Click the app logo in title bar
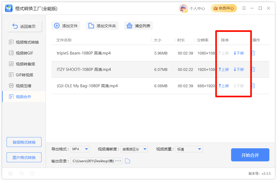The width and height of the screenshot is (277, 181). (x=9, y=8)
